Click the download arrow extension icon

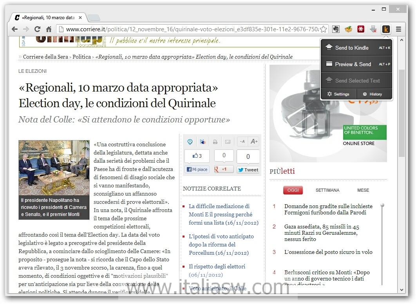(x=373, y=29)
